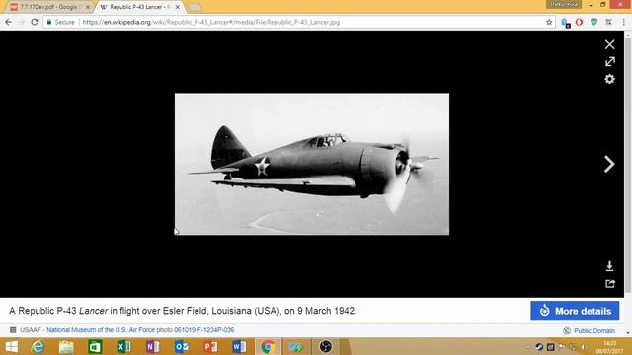
Task: Click the USAAF author text
Action: [31, 330]
